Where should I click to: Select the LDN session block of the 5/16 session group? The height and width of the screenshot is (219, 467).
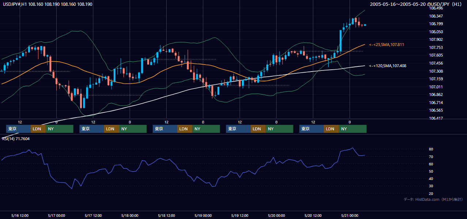coord(38,129)
